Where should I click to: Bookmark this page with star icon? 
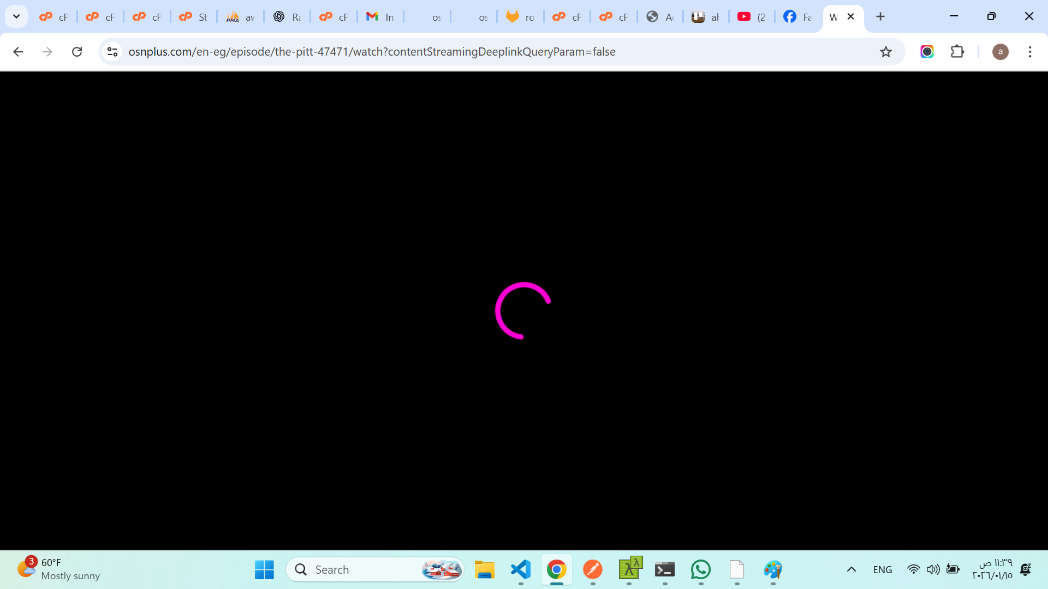(x=885, y=52)
